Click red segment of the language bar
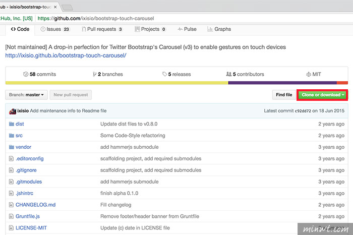The image size is (353, 235). click(x=342, y=83)
